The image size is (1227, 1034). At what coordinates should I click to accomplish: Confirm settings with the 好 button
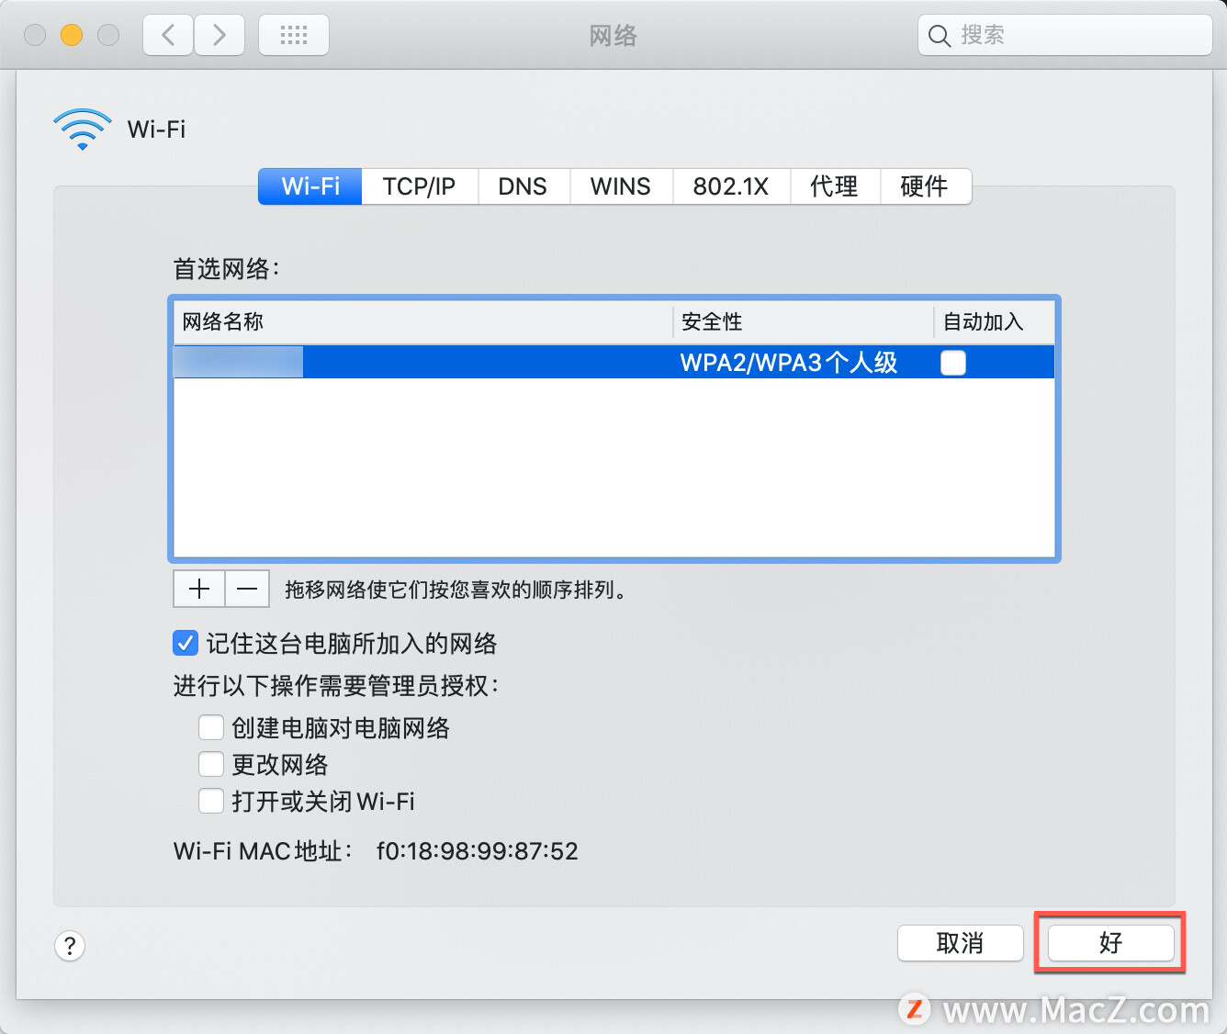[x=1109, y=943]
